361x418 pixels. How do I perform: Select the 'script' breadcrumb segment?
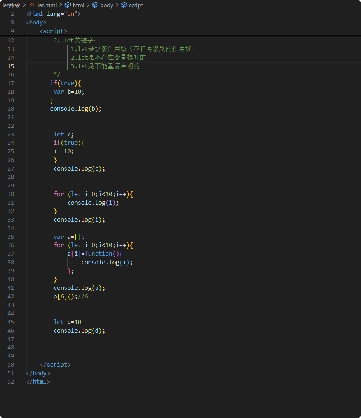point(136,5)
